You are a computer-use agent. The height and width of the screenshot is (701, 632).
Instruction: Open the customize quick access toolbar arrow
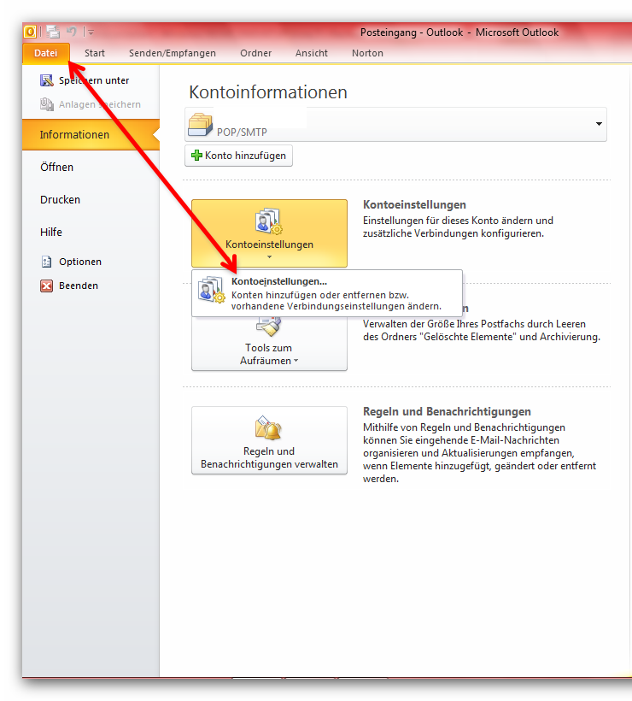pyautogui.click(x=91, y=32)
